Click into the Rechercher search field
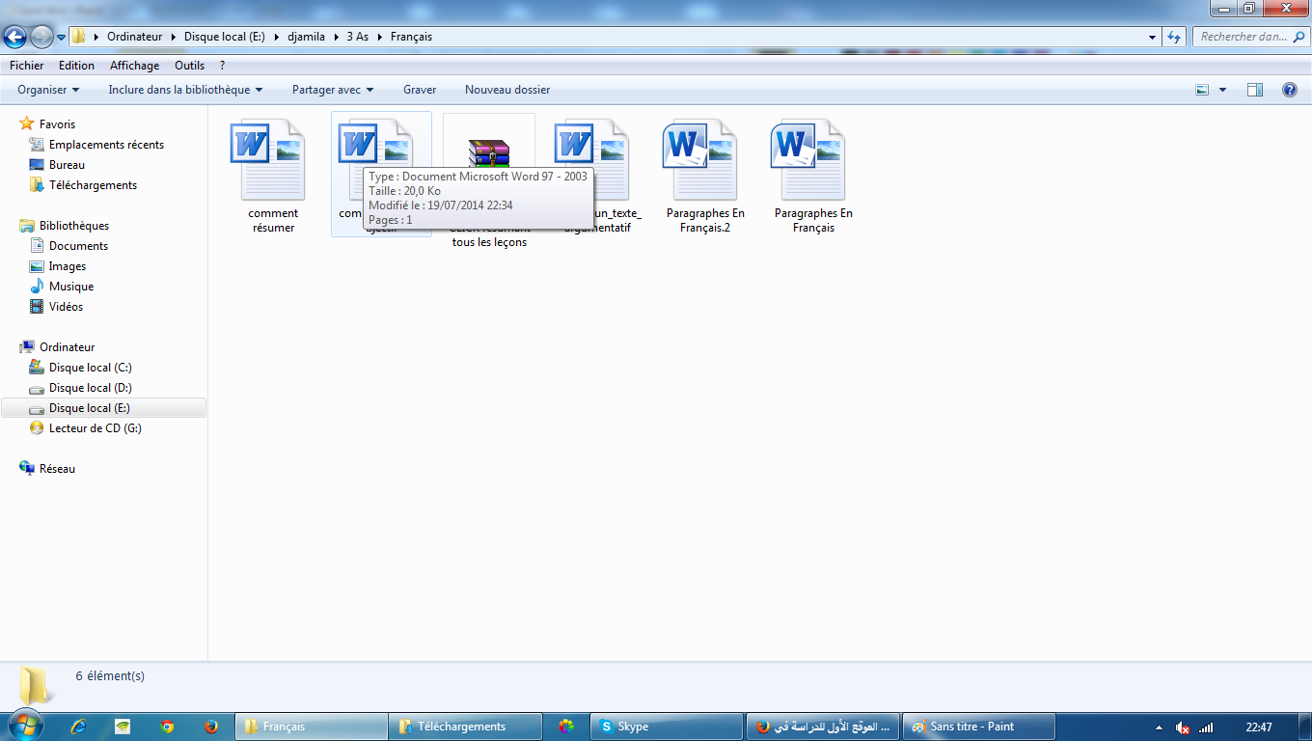 1243,37
